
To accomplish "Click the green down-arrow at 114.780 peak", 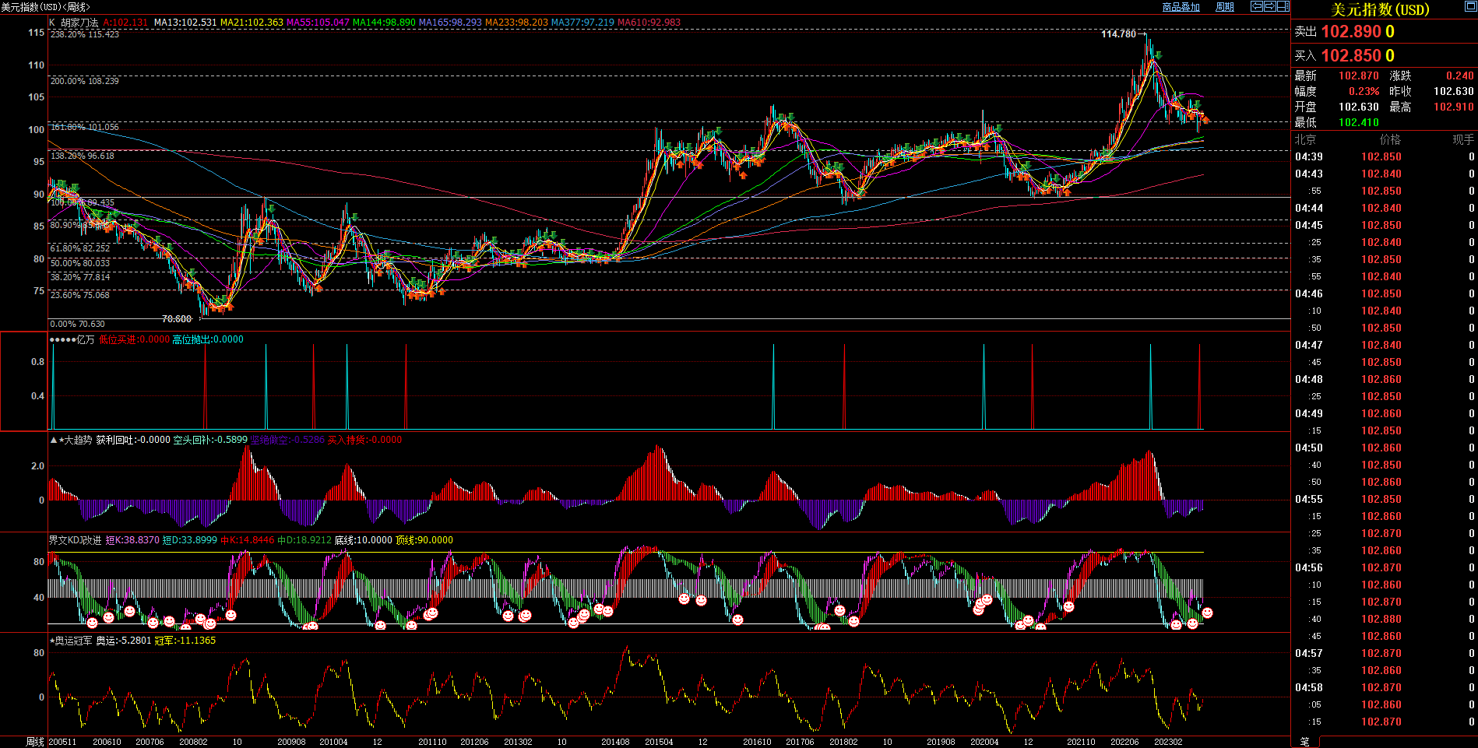I will click(x=1159, y=55).
